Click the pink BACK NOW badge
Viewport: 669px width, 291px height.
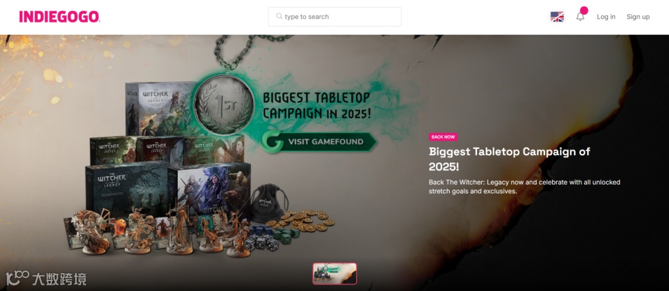(443, 137)
